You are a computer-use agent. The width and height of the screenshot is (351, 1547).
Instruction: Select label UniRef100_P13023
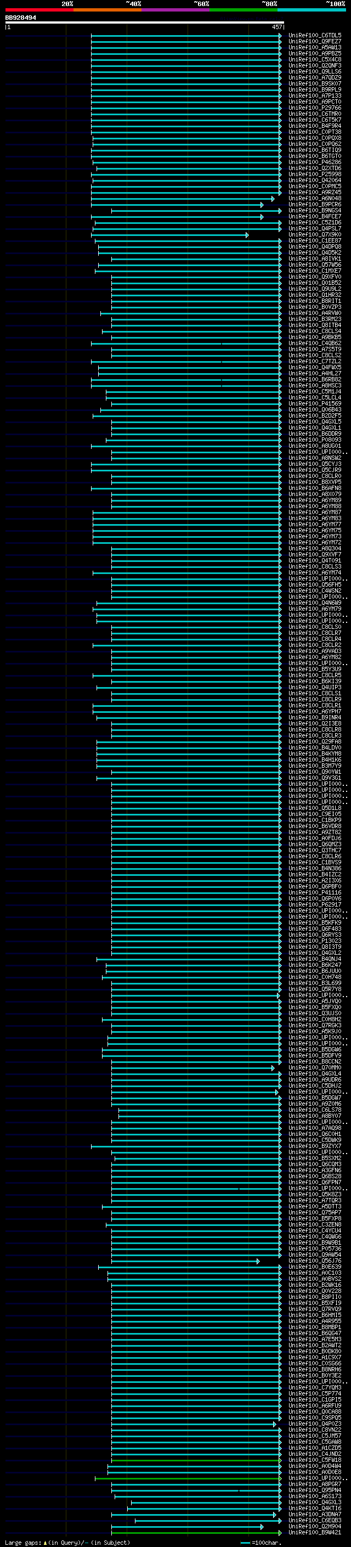[x=314, y=941]
